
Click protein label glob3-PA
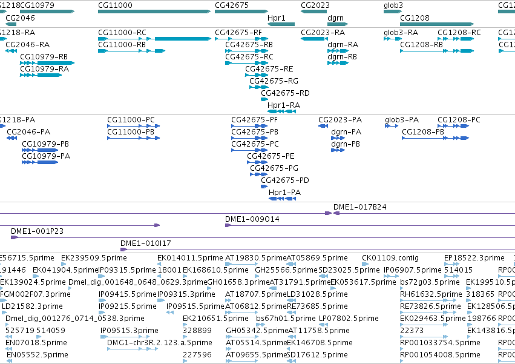coord(402,120)
